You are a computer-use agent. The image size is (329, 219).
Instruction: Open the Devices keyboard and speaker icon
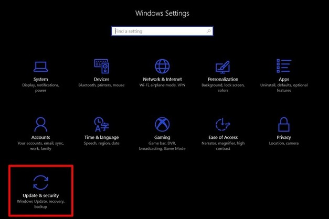[x=102, y=66]
